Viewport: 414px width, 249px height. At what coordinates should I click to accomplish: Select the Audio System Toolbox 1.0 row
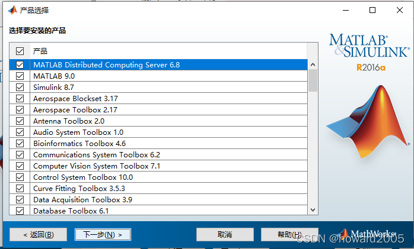[x=168, y=132]
